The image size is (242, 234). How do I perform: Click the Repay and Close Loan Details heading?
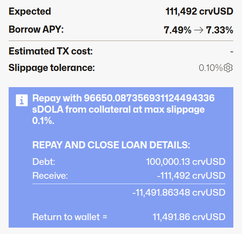pyautogui.click(x=111, y=145)
